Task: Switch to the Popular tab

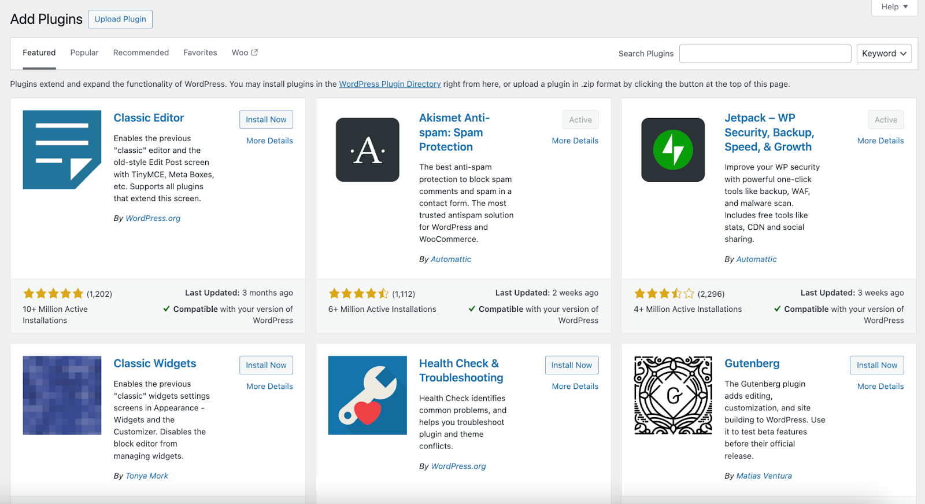Action: click(x=84, y=53)
